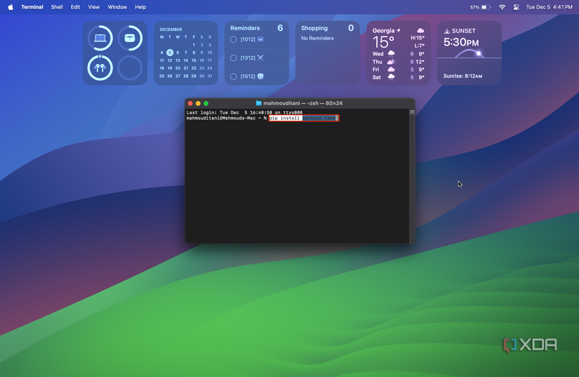Open Control Center from menu bar
Image resolution: width=579 pixels, height=377 pixels.
point(517,7)
